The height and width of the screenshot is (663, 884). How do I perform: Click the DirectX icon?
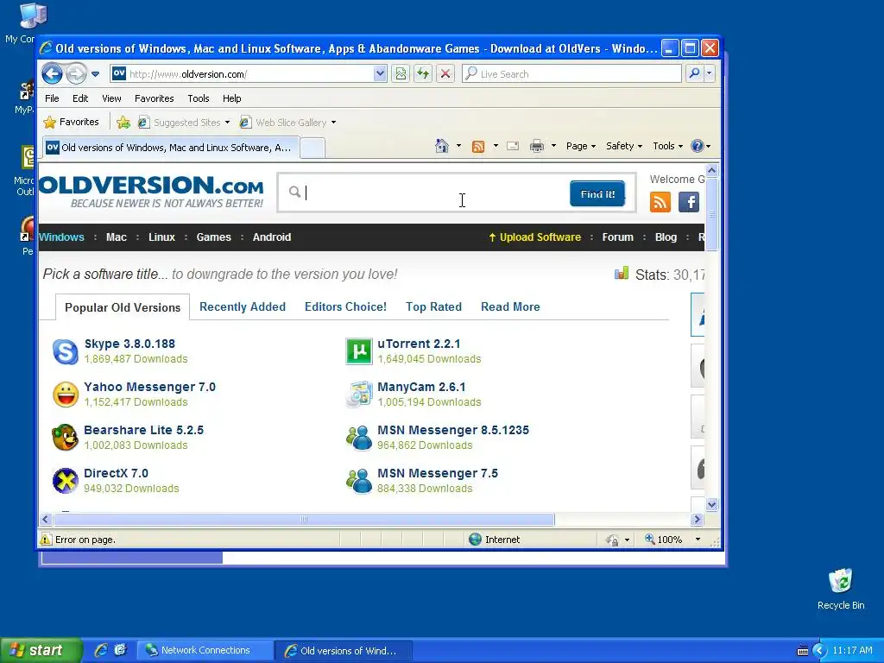(66, 481)
